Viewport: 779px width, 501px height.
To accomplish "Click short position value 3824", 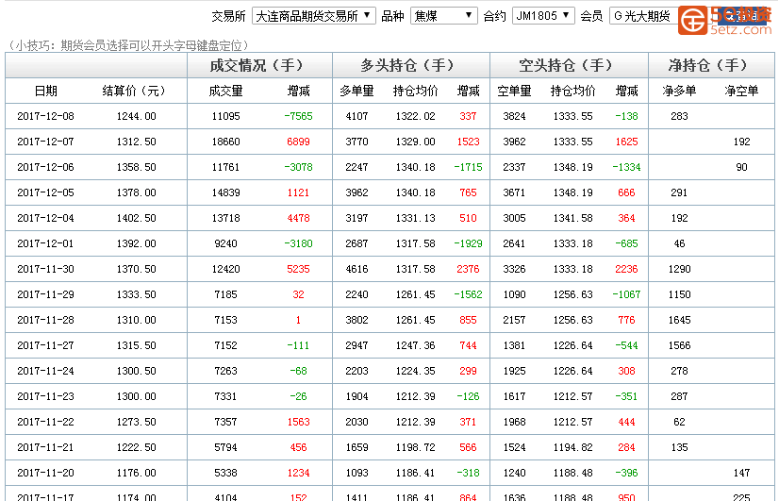I will (514, 116).
